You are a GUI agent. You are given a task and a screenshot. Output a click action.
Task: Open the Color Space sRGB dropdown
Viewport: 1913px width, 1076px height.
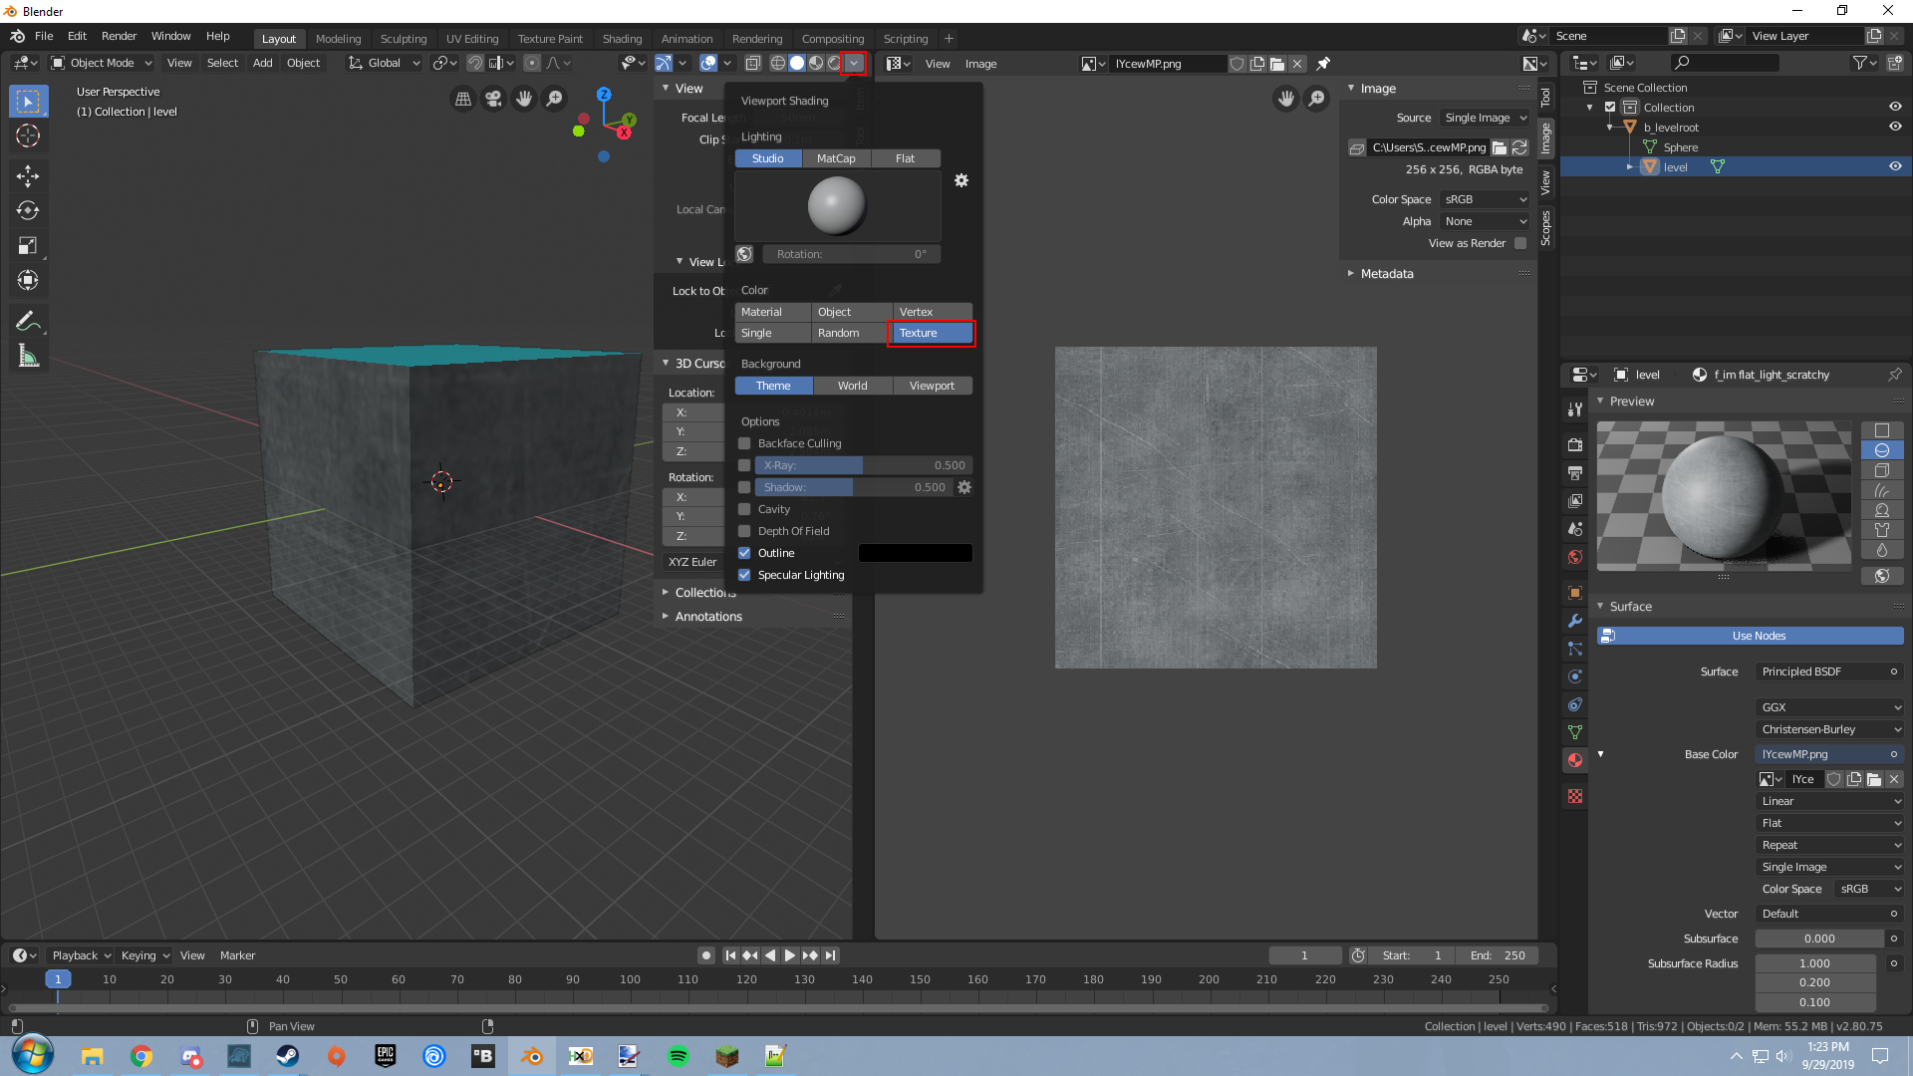1485,199
